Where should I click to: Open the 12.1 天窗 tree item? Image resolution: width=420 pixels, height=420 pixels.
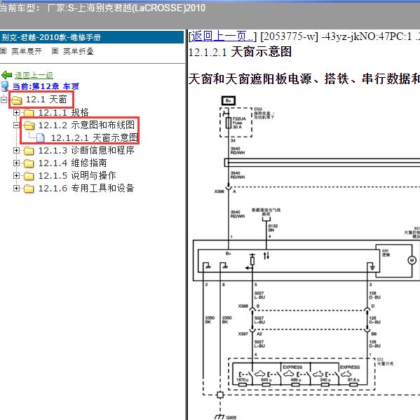[46, 100]
